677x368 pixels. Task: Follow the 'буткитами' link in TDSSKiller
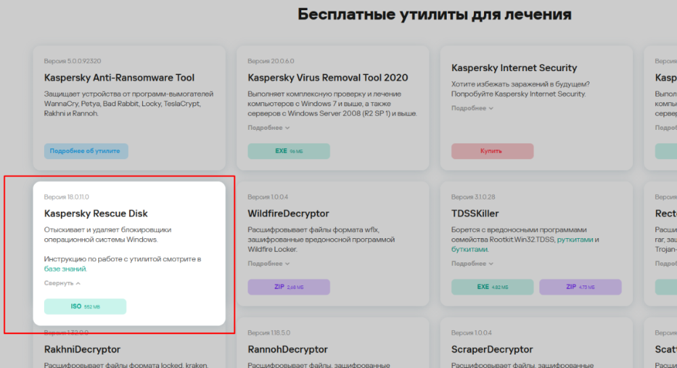click(469, 250)
